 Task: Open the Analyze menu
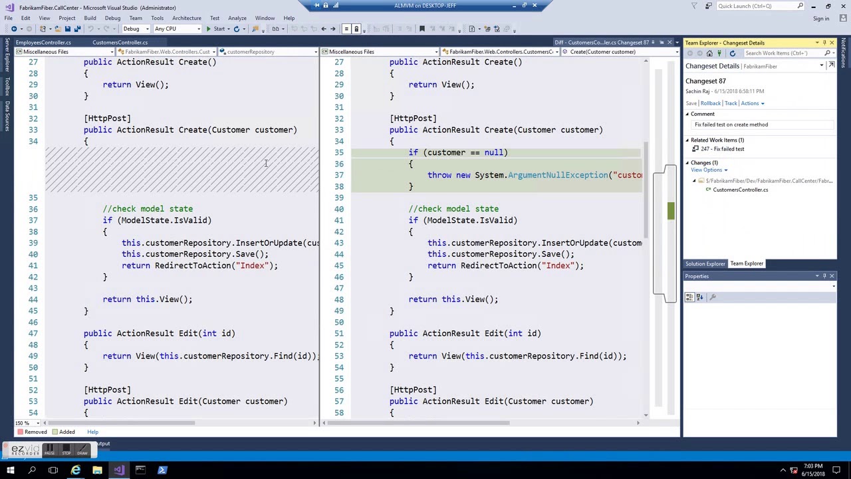(x=237, y=18)
